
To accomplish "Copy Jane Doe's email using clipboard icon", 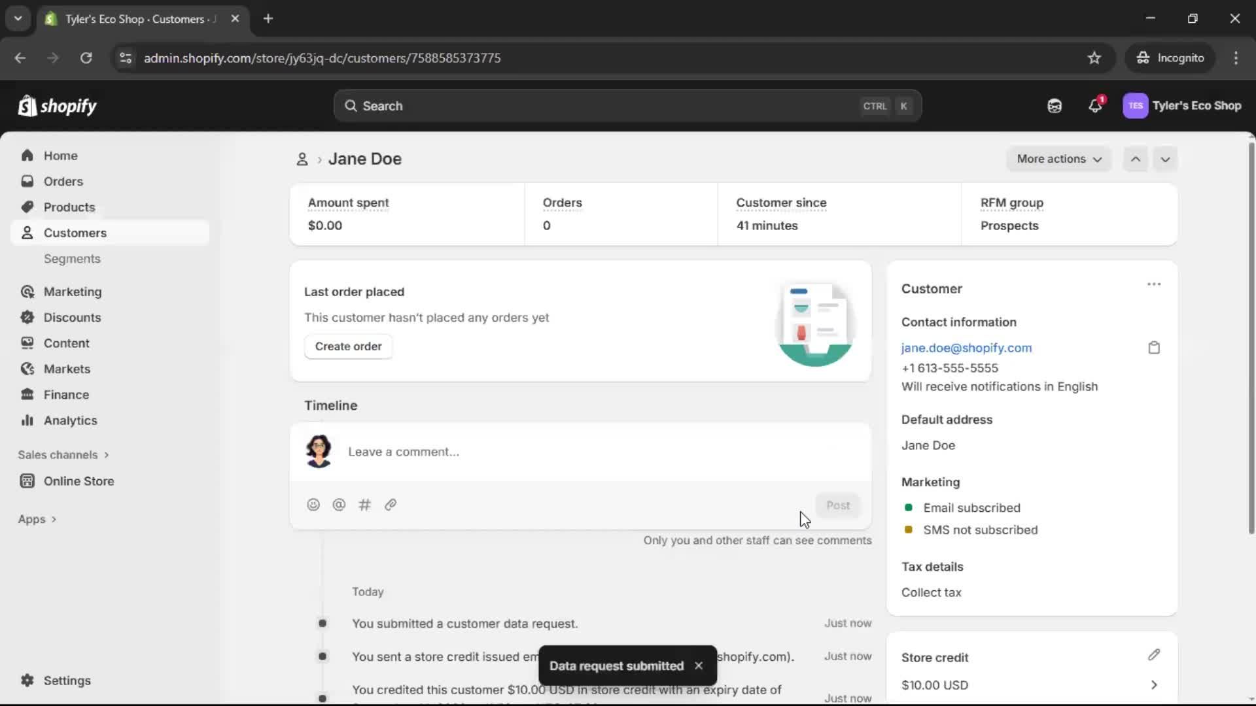I will click(x=1153, y=347).
